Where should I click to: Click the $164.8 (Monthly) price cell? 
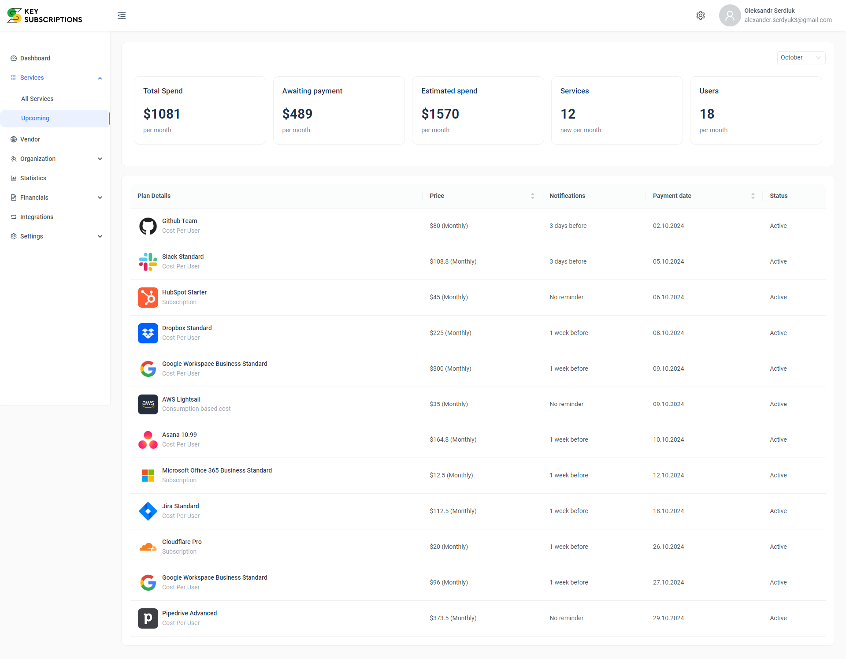coord(453,439)
